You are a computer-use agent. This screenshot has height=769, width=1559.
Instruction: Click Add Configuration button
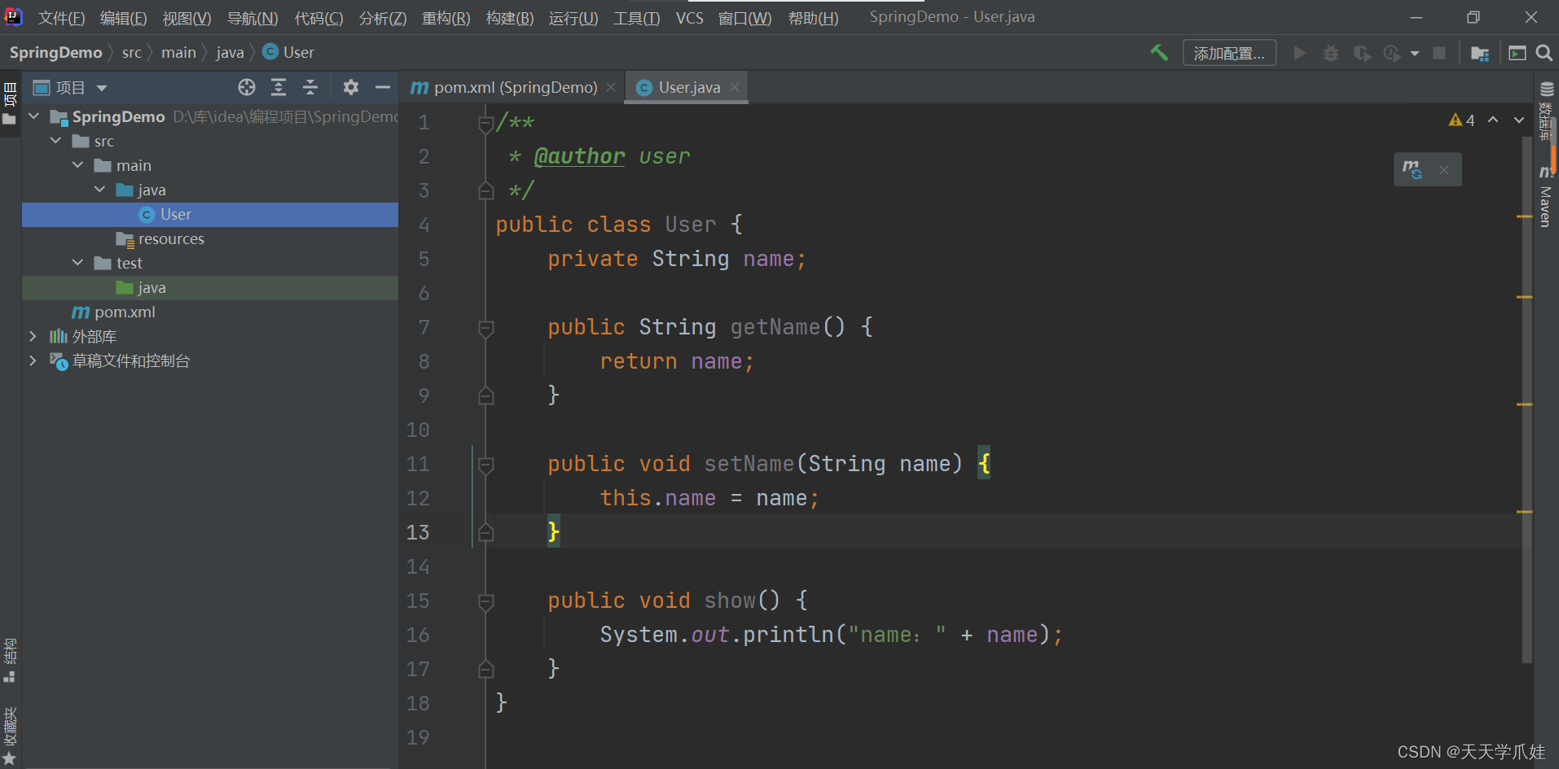tap(1229, 53)
